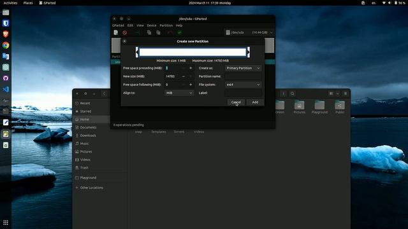Launch Brave browser from the dock
This screenshot has height=229, width=408.
click(x=6, y=34)
